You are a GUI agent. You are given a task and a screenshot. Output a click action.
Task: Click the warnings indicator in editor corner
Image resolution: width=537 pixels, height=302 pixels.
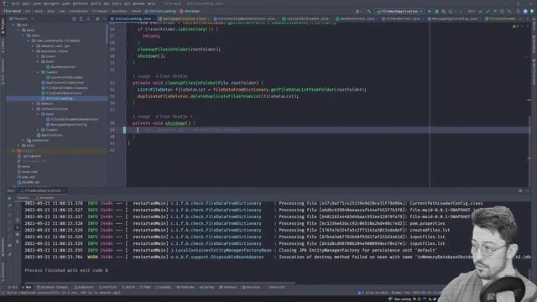point(515,26)
